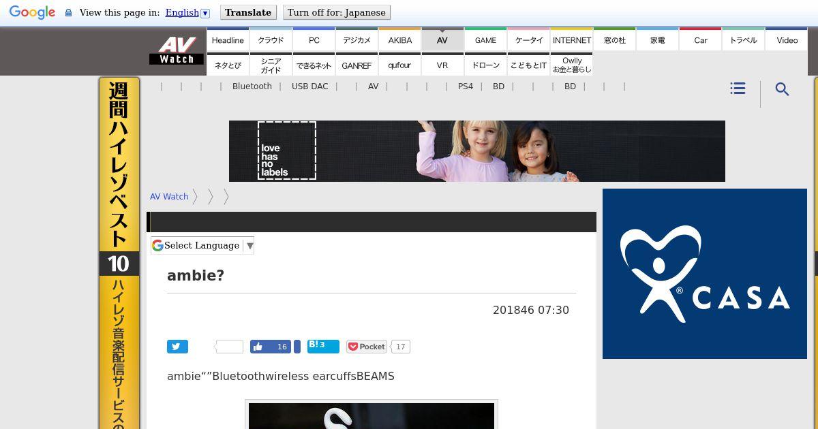Open the クラウド tab

(x=271, y=39)
